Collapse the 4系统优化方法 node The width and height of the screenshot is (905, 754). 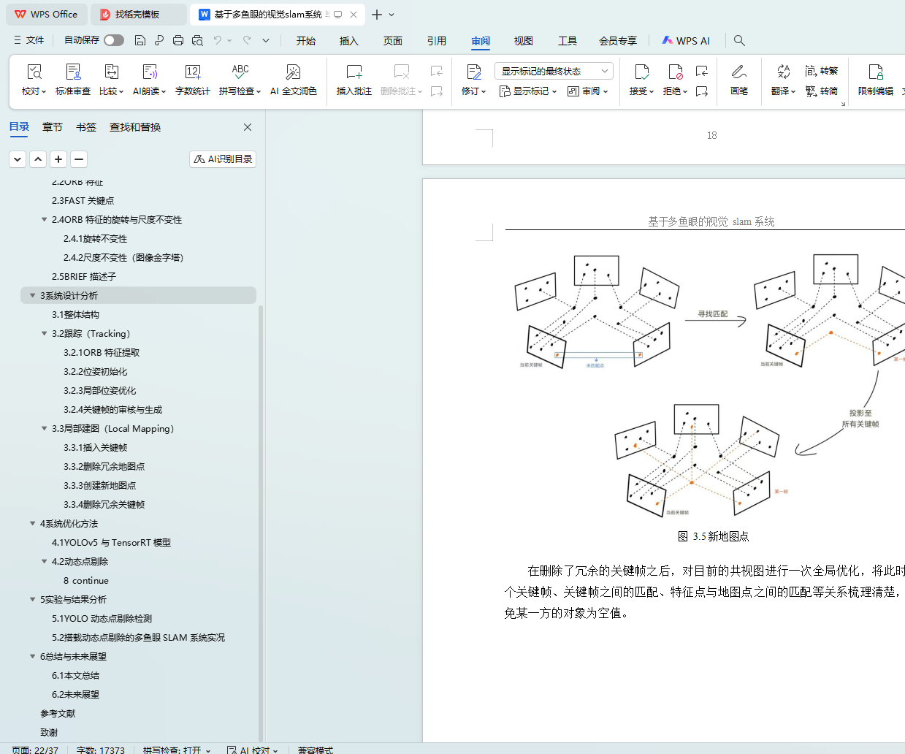[x=32, y=523]
